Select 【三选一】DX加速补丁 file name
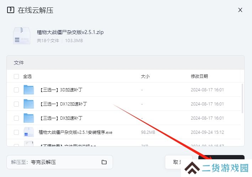The height and width of the screenshot is (177, 252). tap(61, 118)
